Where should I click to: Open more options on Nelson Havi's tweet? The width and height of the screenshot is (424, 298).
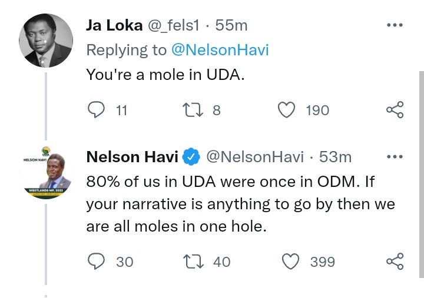pyautogui.click(x=395, y=156)
